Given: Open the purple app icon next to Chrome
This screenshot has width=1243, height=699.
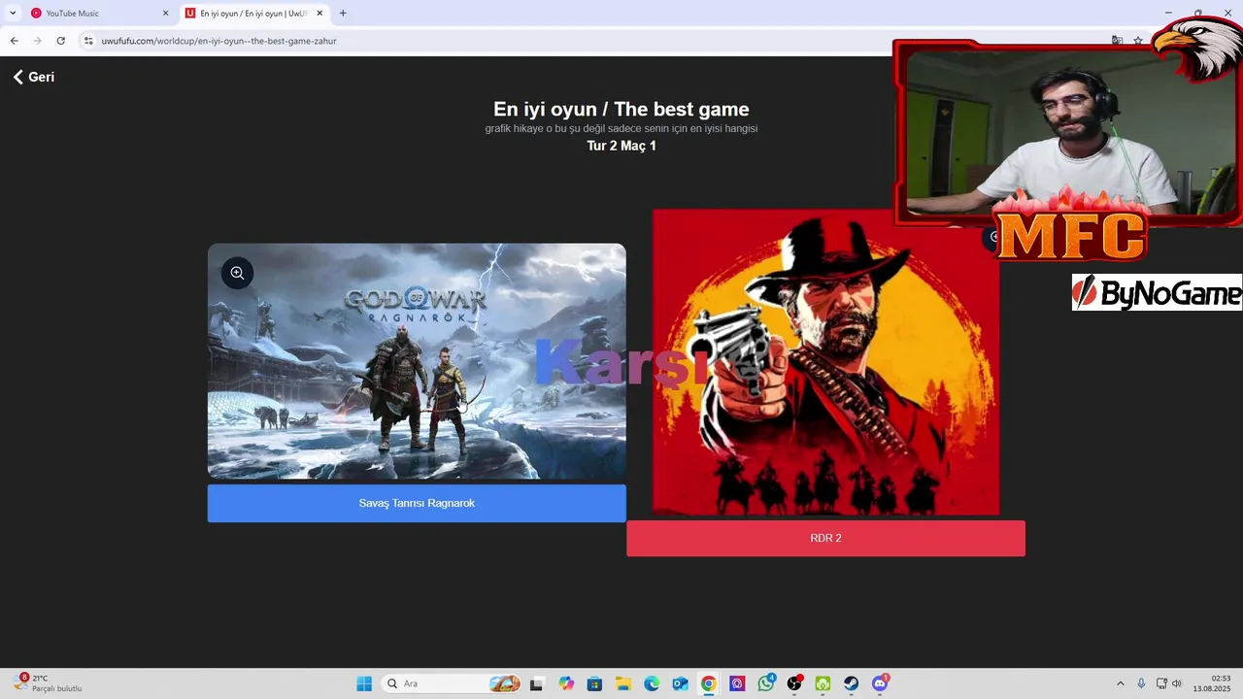Looking at the screenshot, I should (x=737, y=683).
